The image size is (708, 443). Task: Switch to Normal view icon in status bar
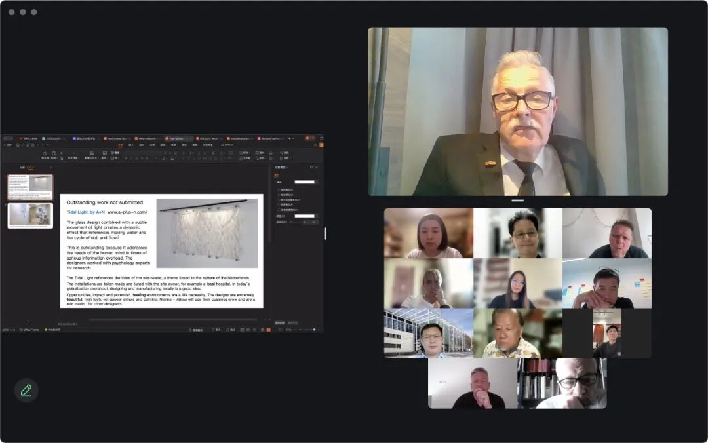coord(242,330)
